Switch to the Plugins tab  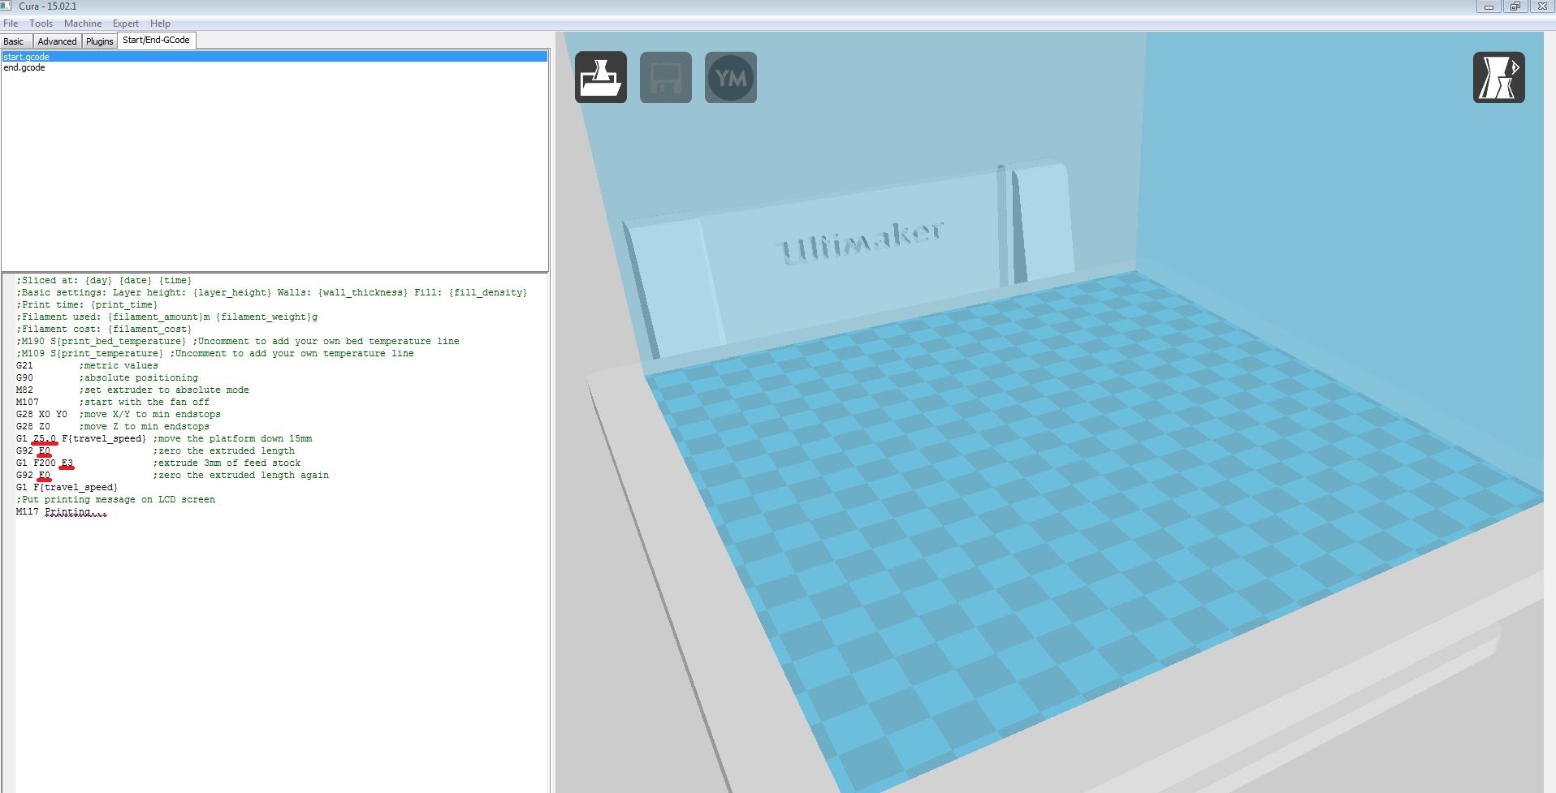tap(100, 41)
